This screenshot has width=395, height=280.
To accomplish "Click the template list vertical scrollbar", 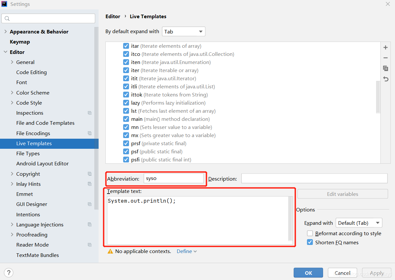I will [378, 97].
